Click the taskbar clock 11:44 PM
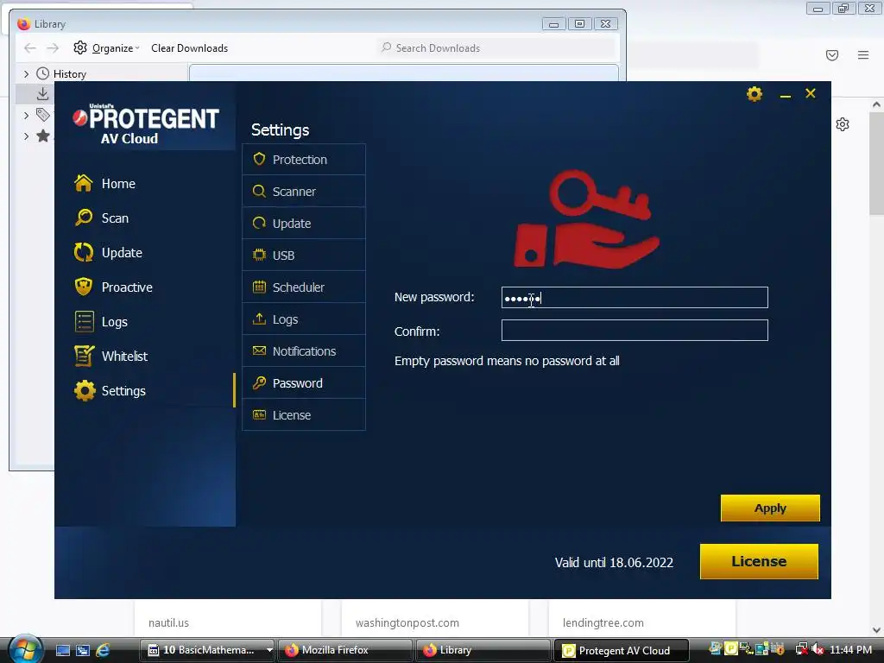The image size is (884, 663). click(850, 650)
